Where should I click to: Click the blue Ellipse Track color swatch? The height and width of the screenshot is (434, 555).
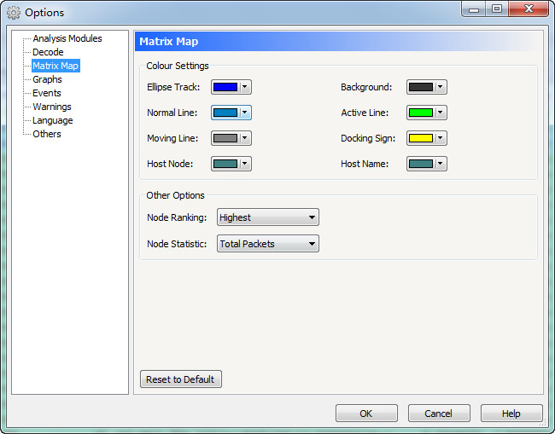[x=225, y=87]
